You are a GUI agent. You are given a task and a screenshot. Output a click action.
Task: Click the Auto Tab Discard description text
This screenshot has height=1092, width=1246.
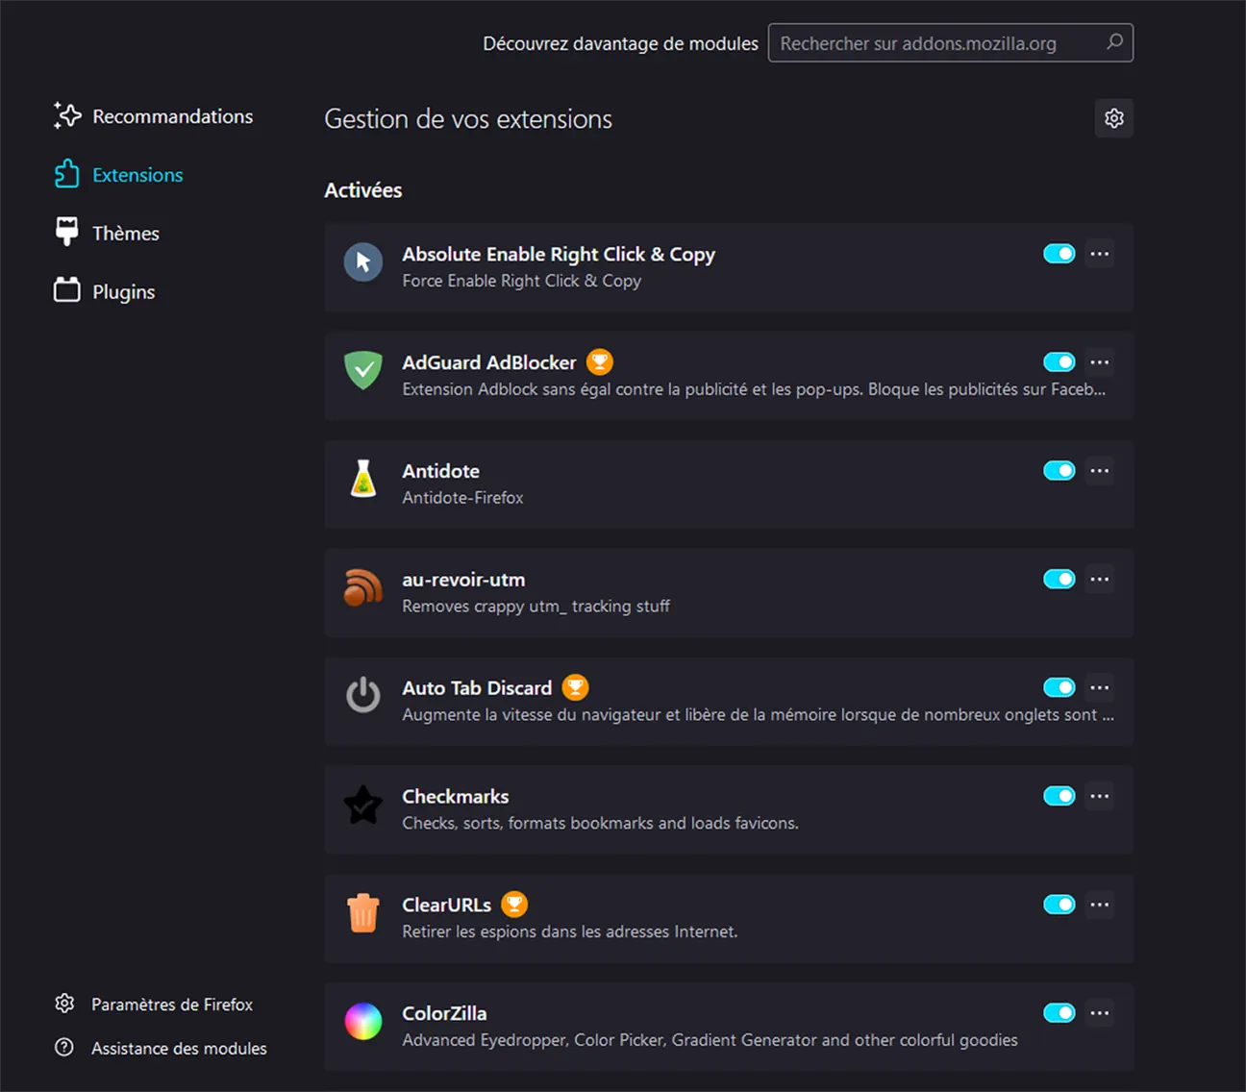point(759,714)
